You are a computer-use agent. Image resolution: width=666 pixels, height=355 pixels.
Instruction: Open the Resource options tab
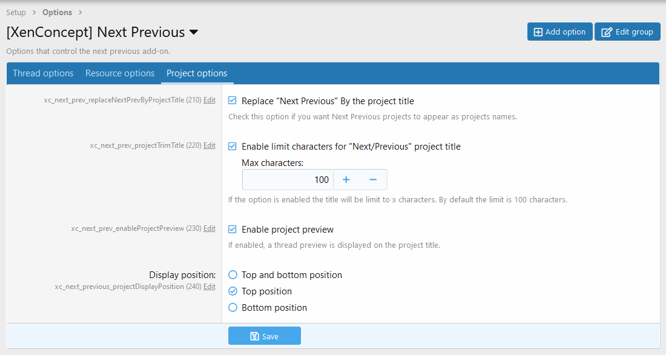[120, 73]
